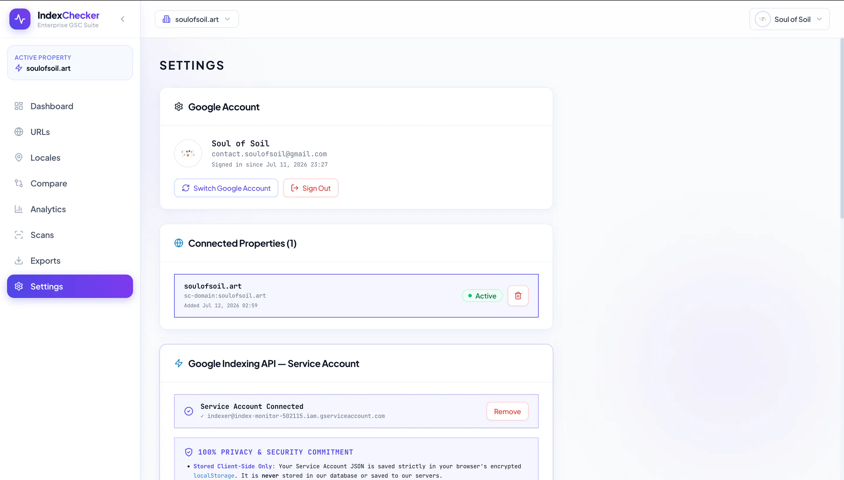Click the Dashboard grid icon

click(19, 106)
